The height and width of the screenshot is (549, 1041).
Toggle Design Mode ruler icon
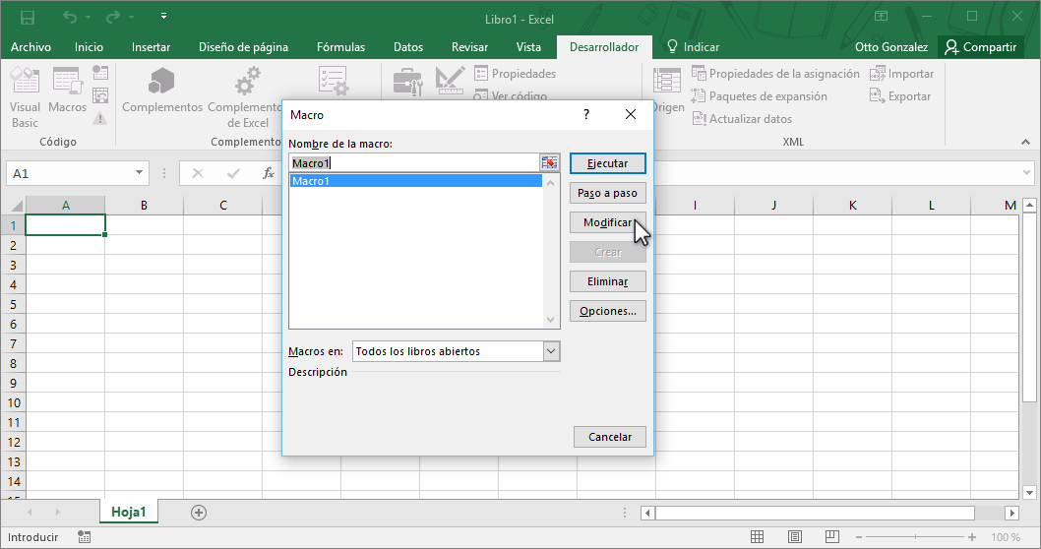coord(450,81)
